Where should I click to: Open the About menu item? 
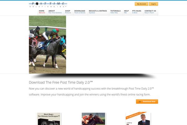click(x=55, y=12)
